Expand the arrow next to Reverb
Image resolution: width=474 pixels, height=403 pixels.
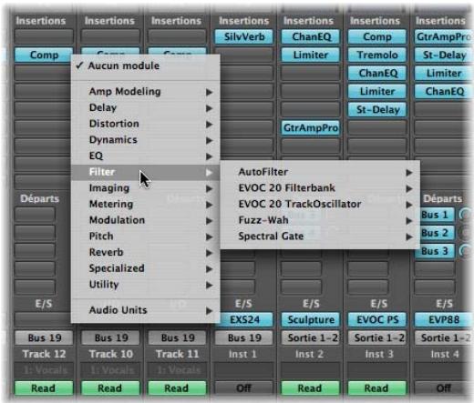tap(209, 253)
